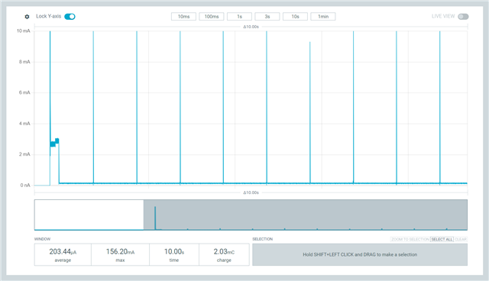Screen dimensions: 489x281
Task: Click the white window region in the overview minimap
Action: coord(89,215)
